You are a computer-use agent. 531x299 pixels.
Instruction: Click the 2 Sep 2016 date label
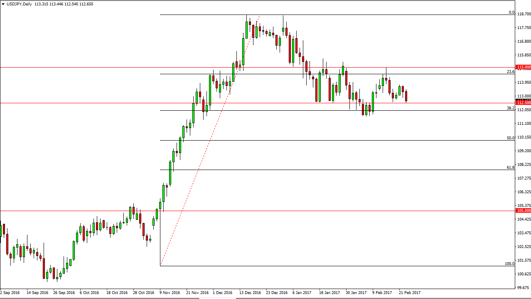[x=10, y=293]
